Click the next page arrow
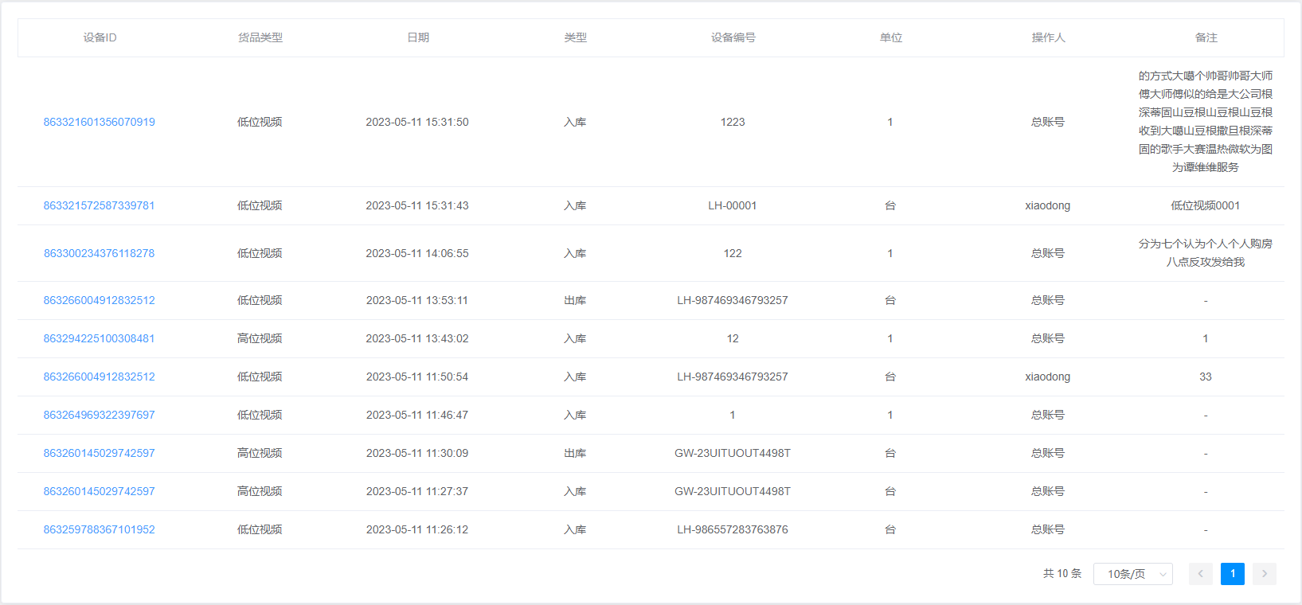The image size is (1302, 605). pos(1264,574)
